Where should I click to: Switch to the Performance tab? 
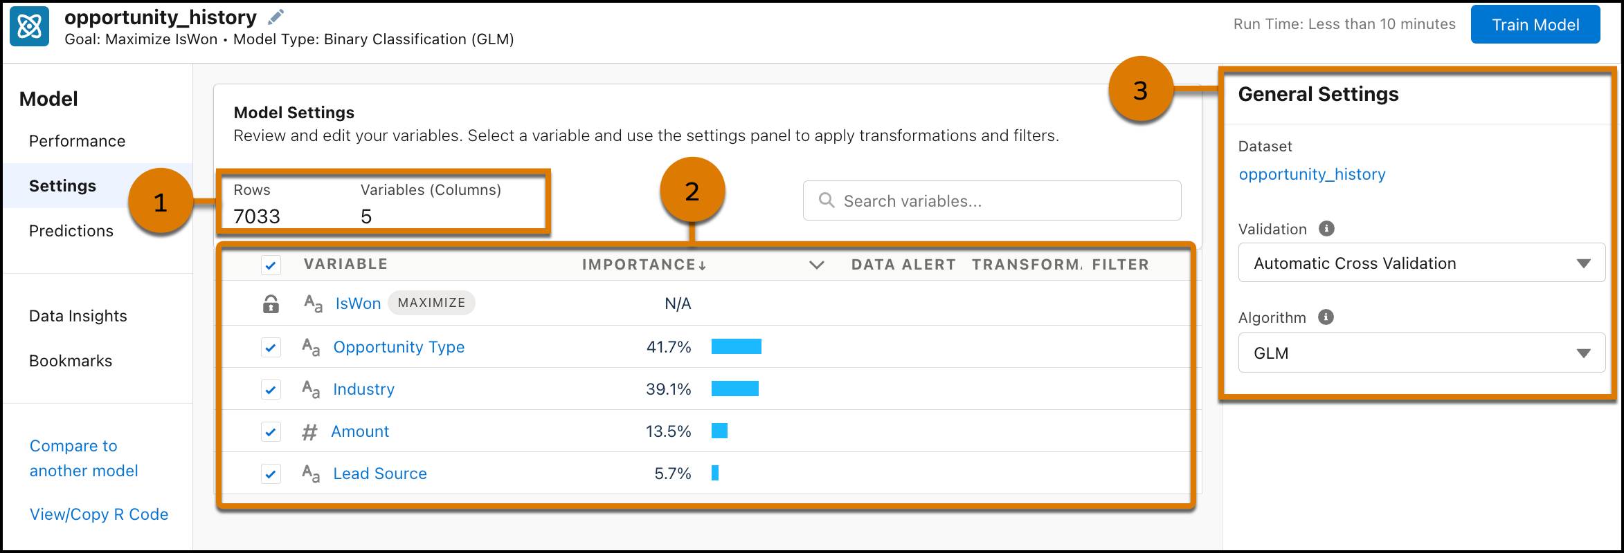[x=77, y=140]
